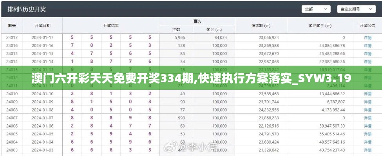Click 详情 in the 24014 row
Viewport: 382px width, 156px height.
coord(368,62)
